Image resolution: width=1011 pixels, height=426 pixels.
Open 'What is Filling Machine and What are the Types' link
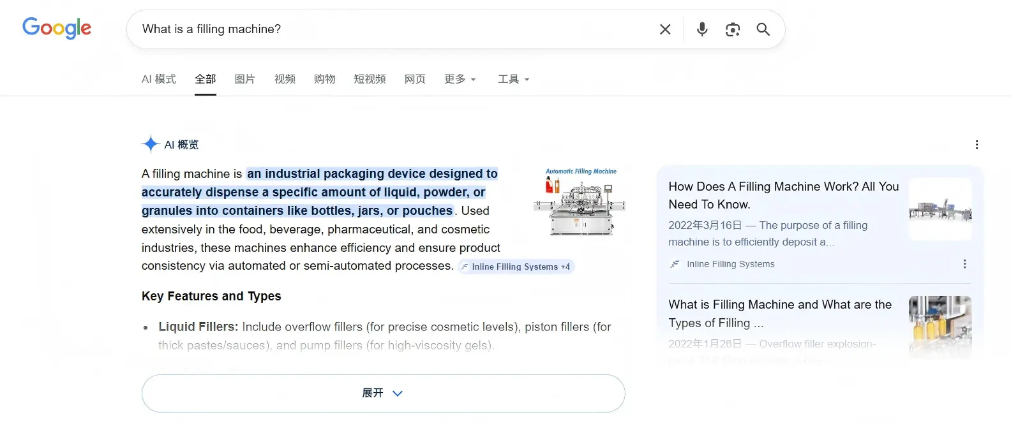click(x=780, y=314)
